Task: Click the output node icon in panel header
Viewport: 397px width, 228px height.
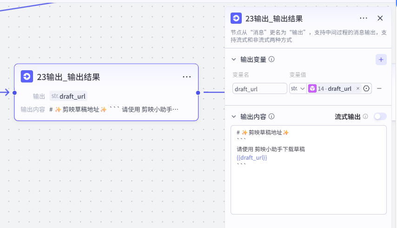Action: click(x=236, y=18)
